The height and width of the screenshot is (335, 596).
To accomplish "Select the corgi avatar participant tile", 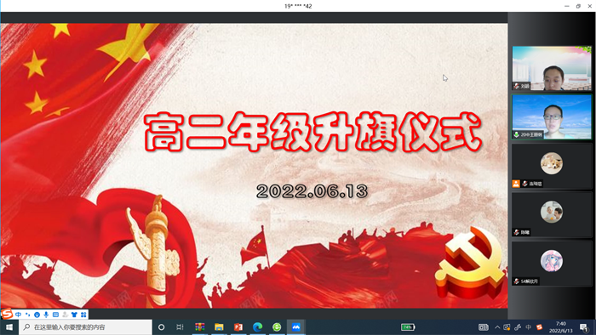I will click(x=552, y=166).
